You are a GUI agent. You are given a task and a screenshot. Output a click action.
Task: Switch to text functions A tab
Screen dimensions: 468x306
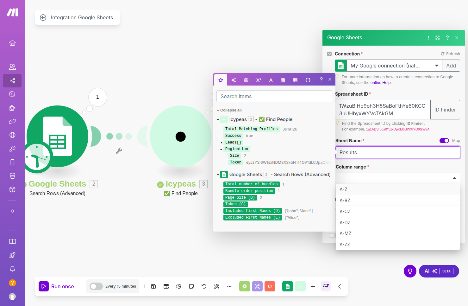[x=271, y=80]
